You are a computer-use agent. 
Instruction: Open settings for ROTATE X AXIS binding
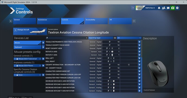click(x=139, y=52)
